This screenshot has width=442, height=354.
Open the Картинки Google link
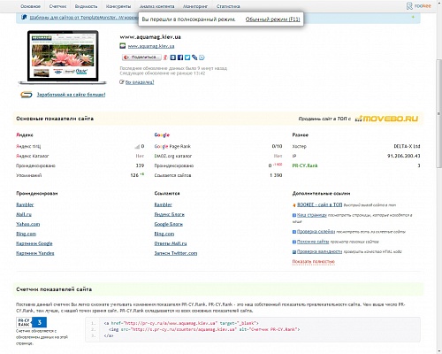[34, 243]
